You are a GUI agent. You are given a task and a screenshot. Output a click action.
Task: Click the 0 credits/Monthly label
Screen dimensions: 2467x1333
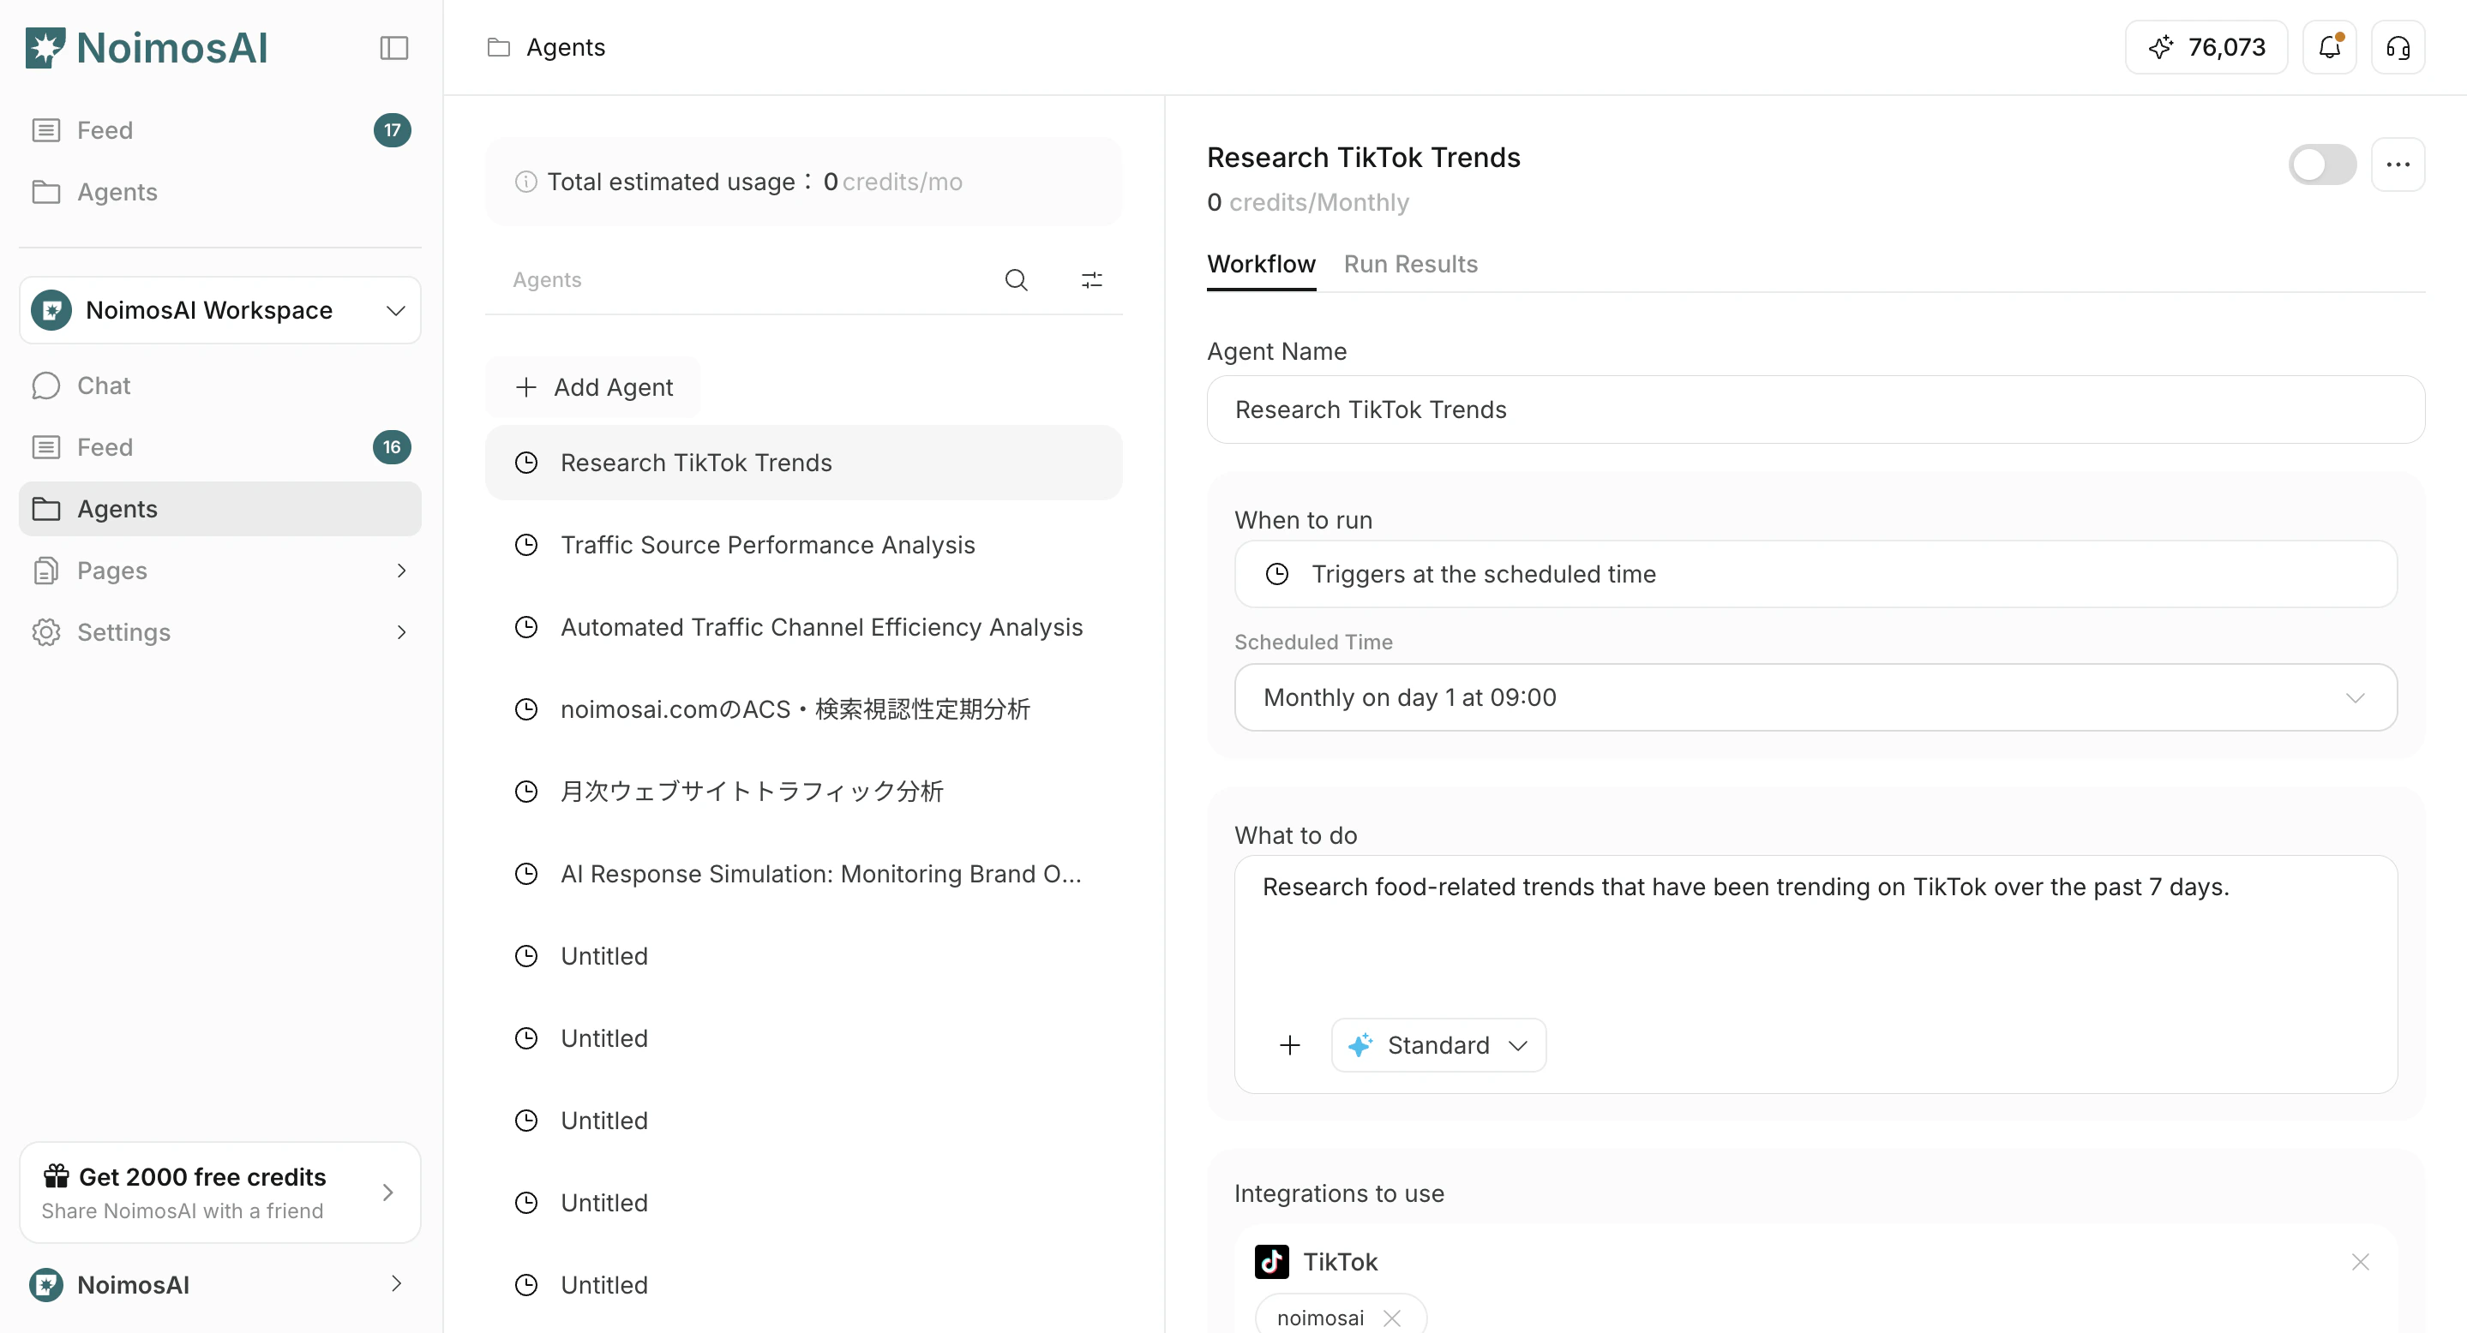[x=1308, y=203]
